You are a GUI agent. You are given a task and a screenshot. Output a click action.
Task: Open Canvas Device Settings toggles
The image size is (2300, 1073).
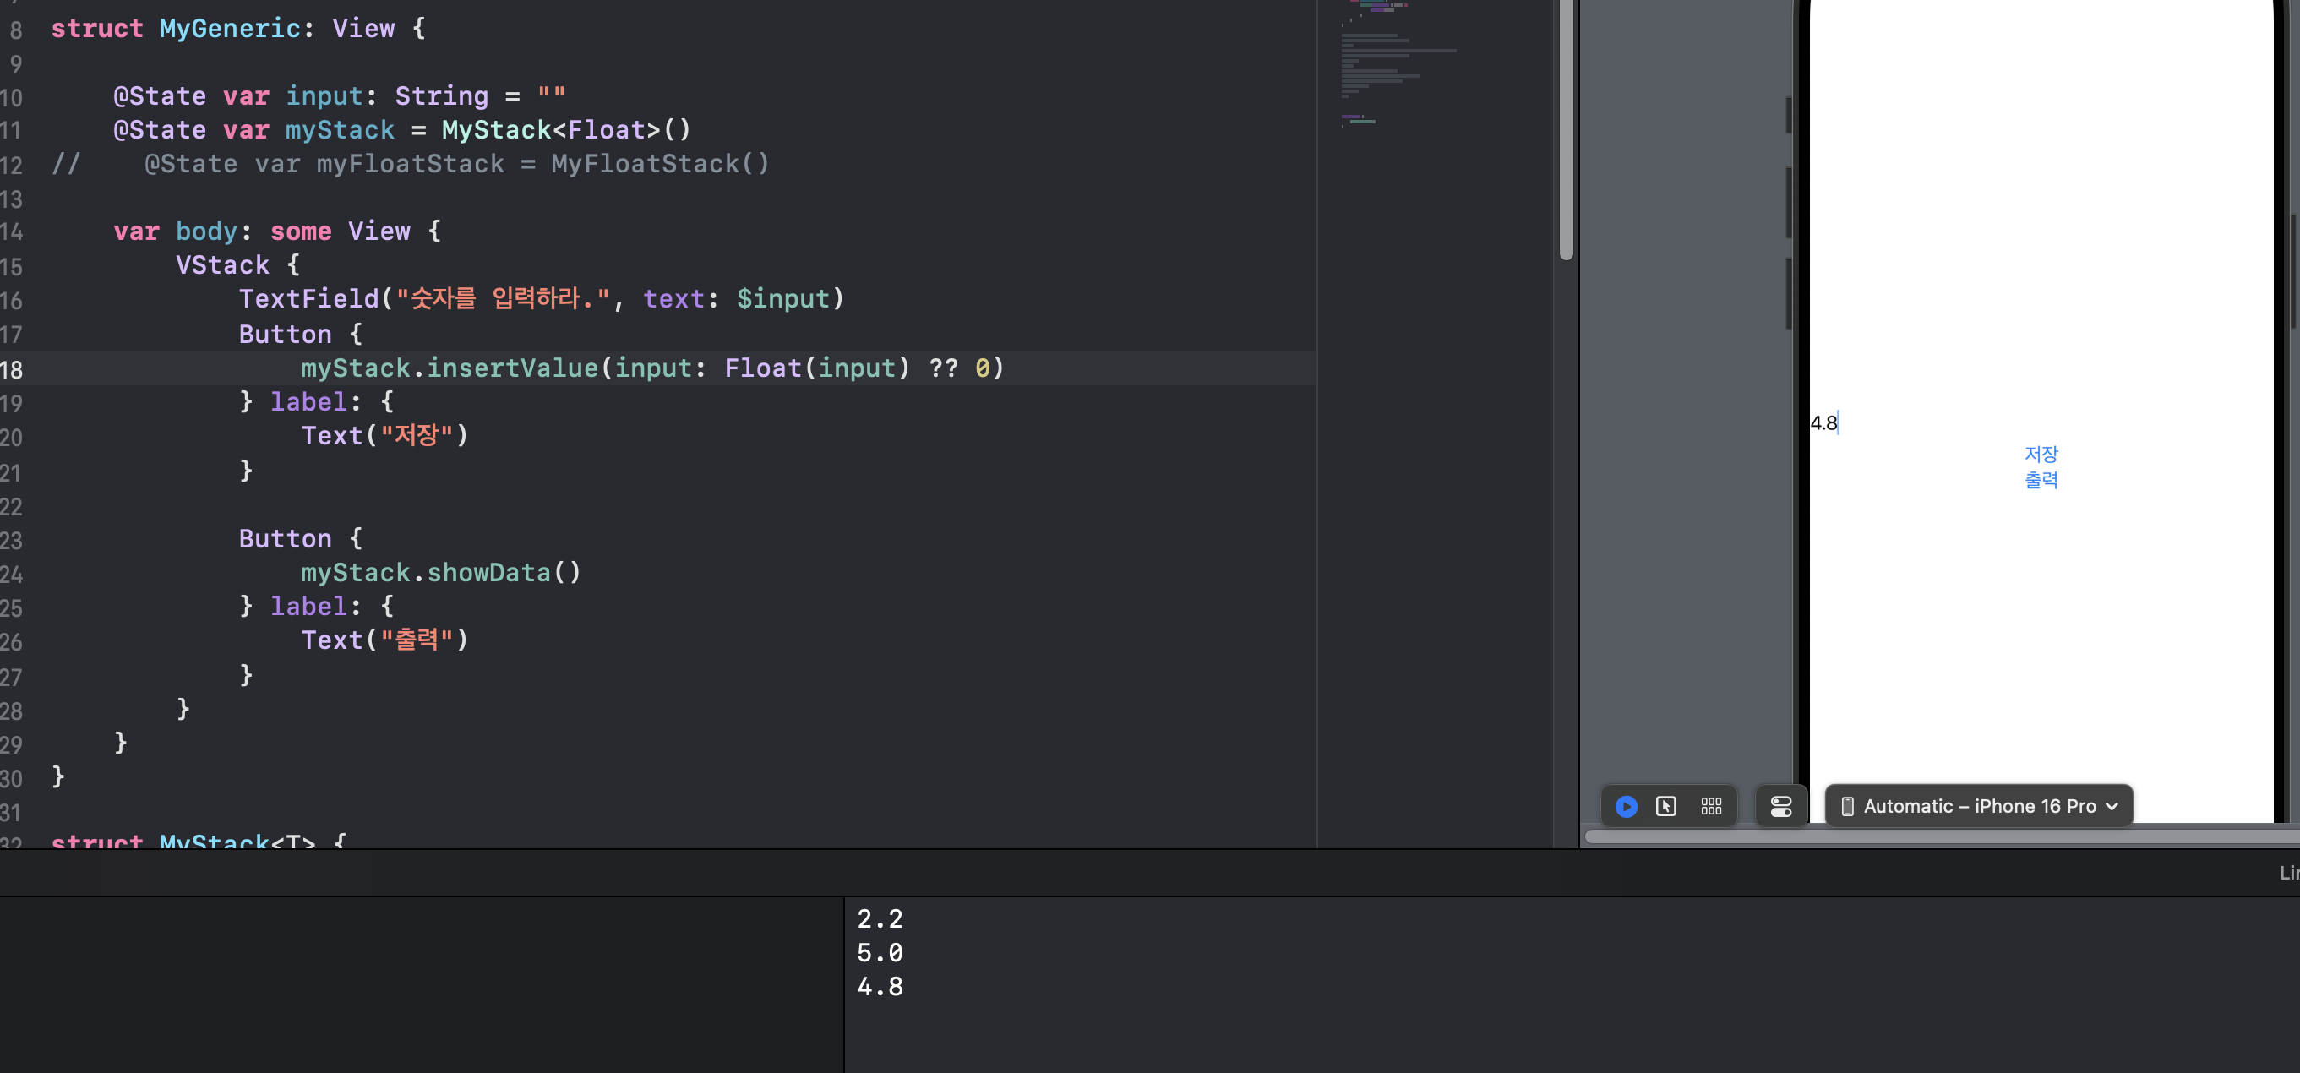(x=1780, y=806)
